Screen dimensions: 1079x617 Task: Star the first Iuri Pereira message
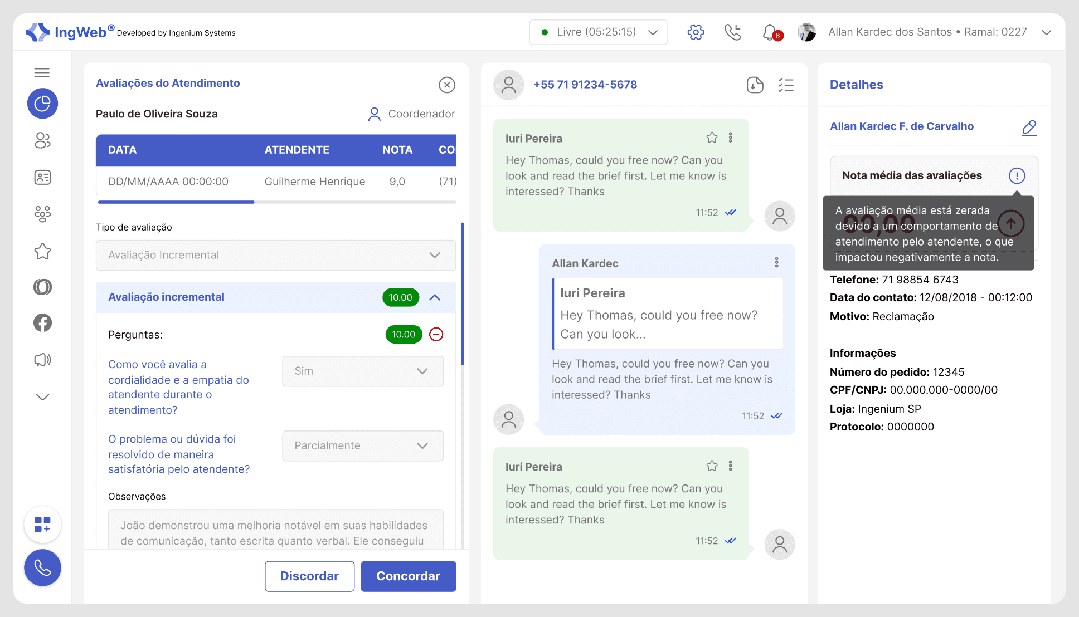pyautogui.click(x=712, y=138)
